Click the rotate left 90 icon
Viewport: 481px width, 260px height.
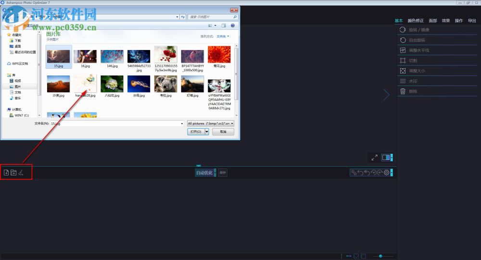[x=373, y=173]
